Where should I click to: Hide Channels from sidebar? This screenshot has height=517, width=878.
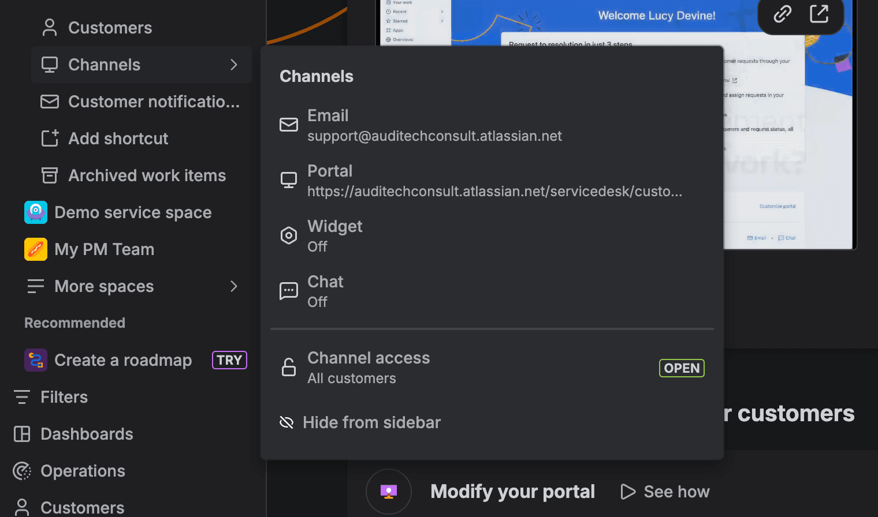(x=371, y=422)
